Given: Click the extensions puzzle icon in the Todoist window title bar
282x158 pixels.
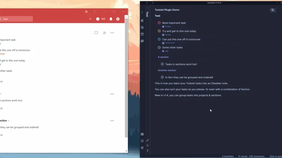Looking at the screenshot, I should 86,12.
